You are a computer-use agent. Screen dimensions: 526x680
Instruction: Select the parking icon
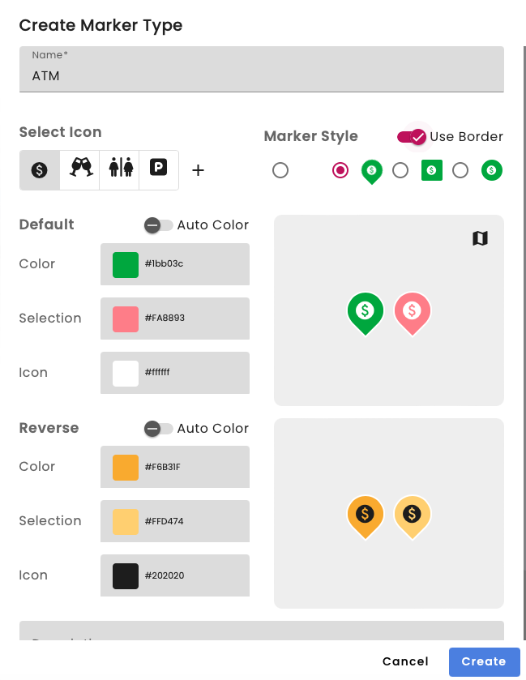[158, 170]
